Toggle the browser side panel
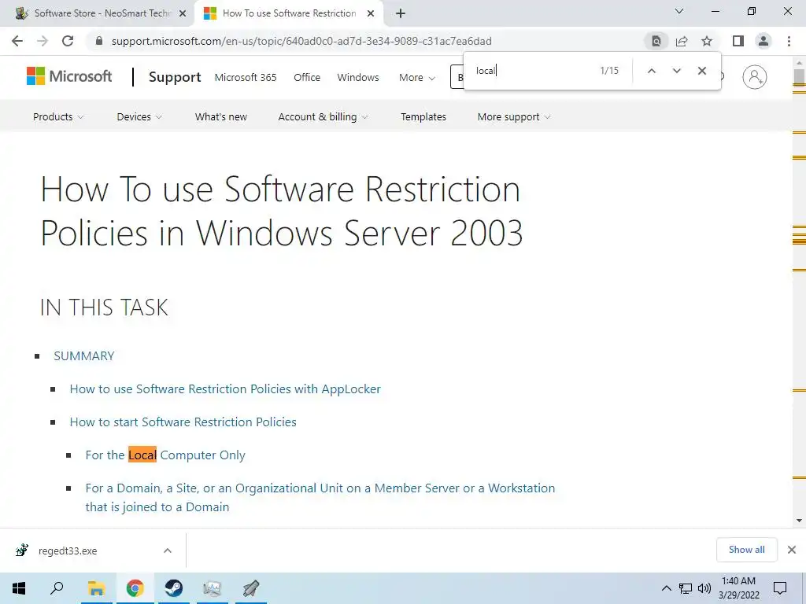The image size is (806, 604). click(x=738, y=41)
